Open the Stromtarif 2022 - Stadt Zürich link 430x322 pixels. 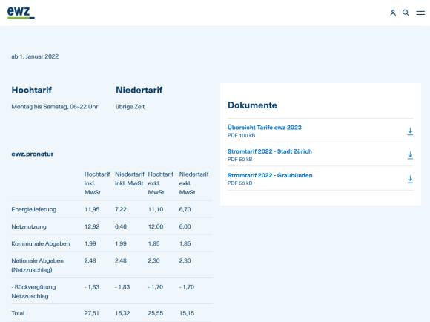[270, 151]
